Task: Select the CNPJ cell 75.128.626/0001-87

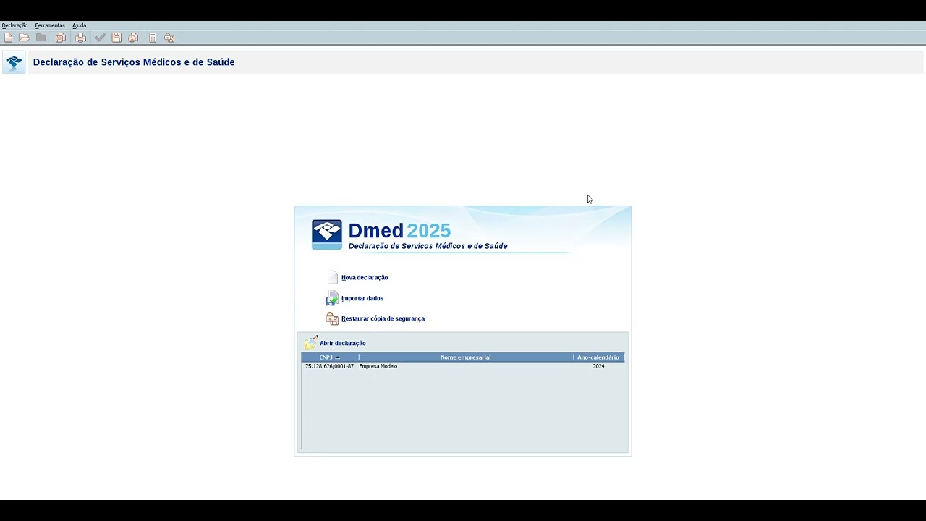Action: click(x=330, y=366)
